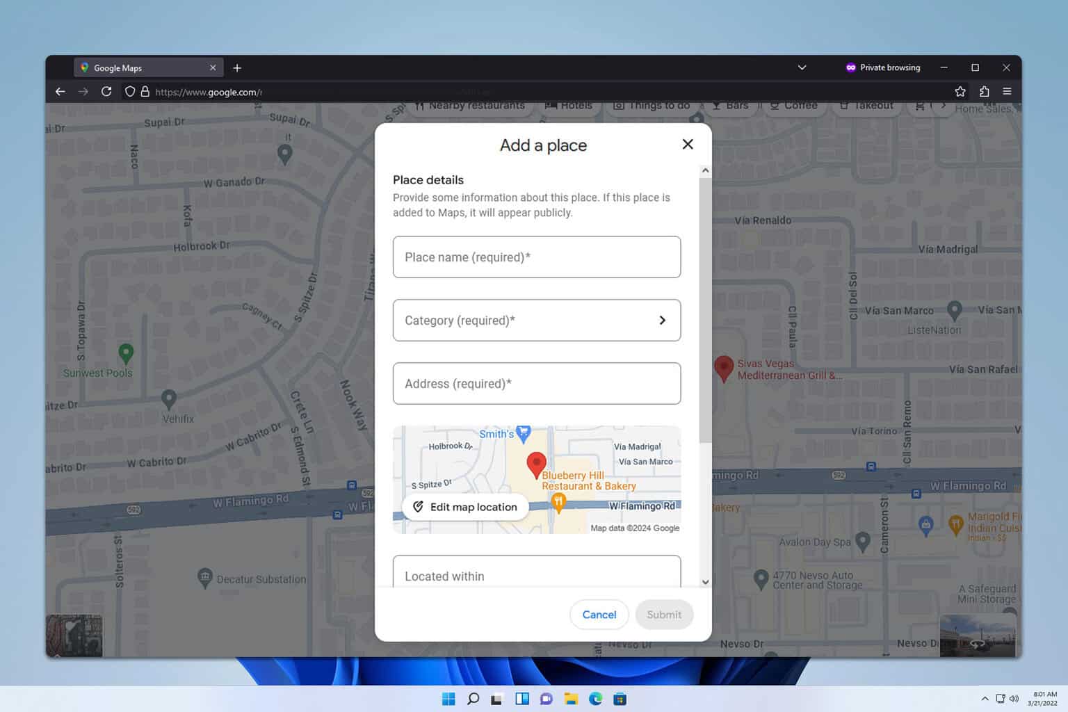
Task: Click the Hotels chip
Action: tap(569, 106)
